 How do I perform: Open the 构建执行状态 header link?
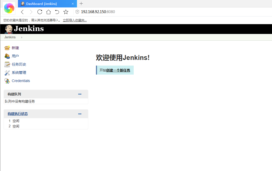(18, 114)
